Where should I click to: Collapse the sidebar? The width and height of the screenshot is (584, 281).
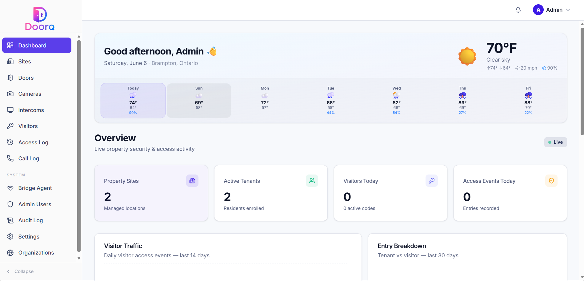(x=20, y=271)
